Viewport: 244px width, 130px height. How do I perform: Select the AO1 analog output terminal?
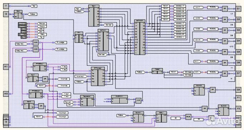[238, 118]
